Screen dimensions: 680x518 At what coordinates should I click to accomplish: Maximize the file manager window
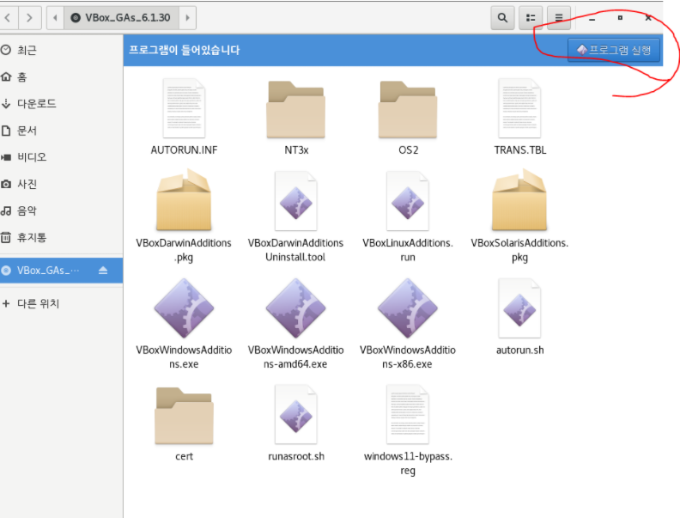point(620,18)
